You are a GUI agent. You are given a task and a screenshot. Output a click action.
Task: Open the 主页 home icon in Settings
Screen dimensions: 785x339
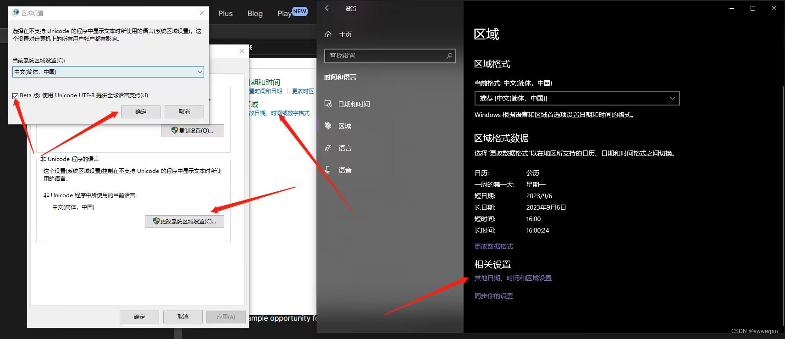coord(328,34)
